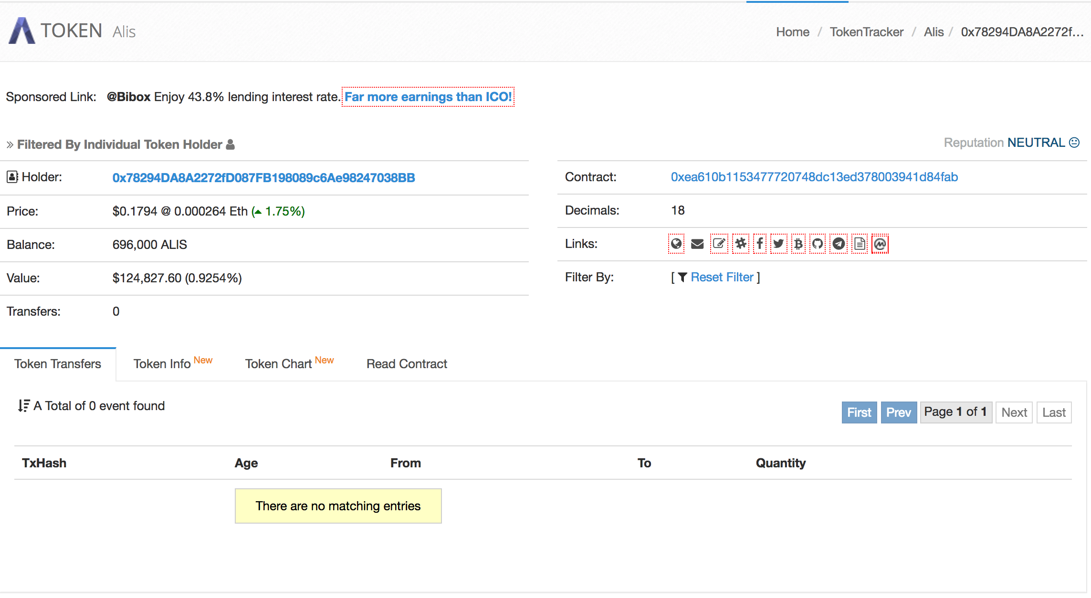This screenshot has width=1091, height=598.
Task: Click the GitHub icon link
Action: (x=818, y=244)
